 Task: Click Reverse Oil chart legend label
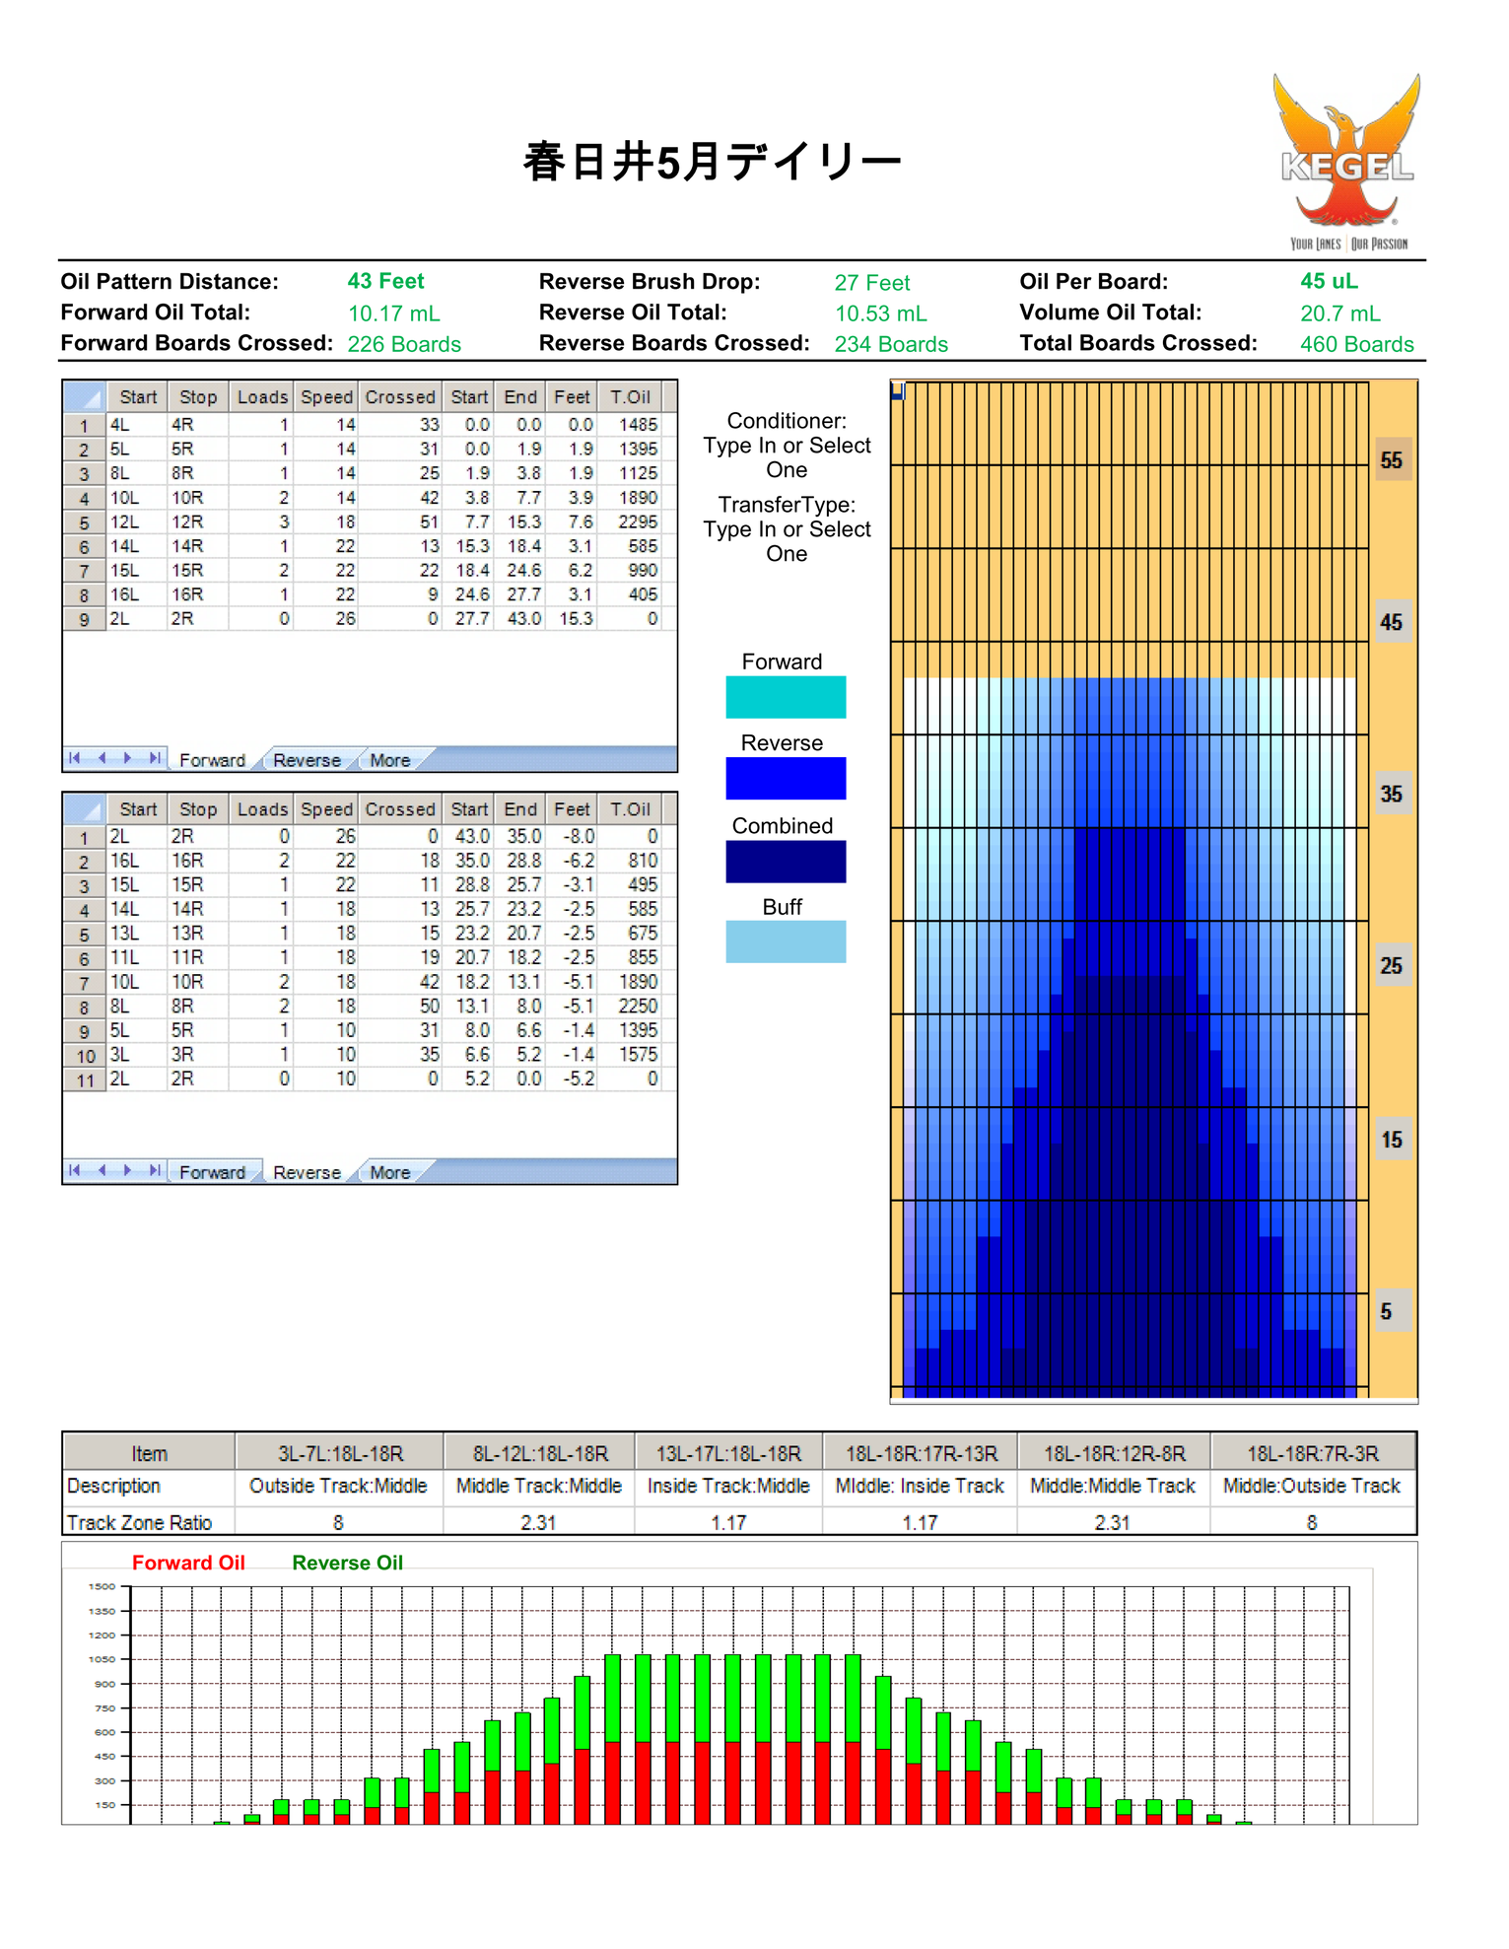tap(347, 1563)
